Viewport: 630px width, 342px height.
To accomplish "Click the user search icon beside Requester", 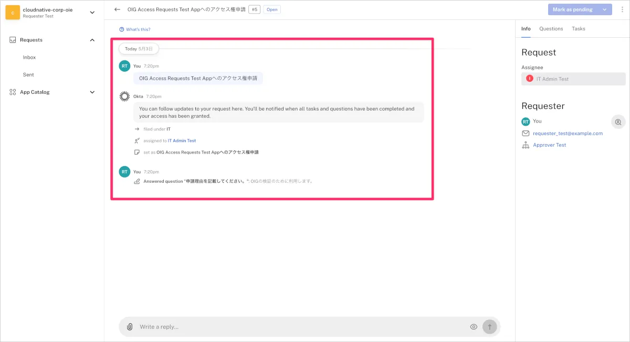I will (618, 122).
